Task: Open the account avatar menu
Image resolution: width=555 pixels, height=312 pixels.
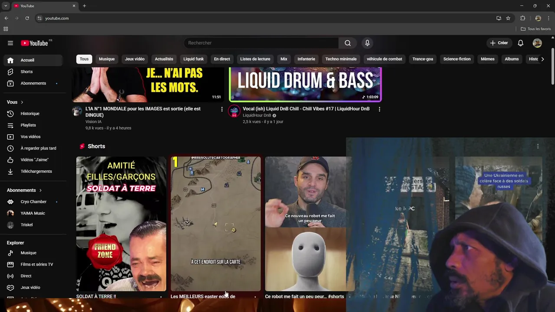Action: pyautogui.click(x=537, y=43)
